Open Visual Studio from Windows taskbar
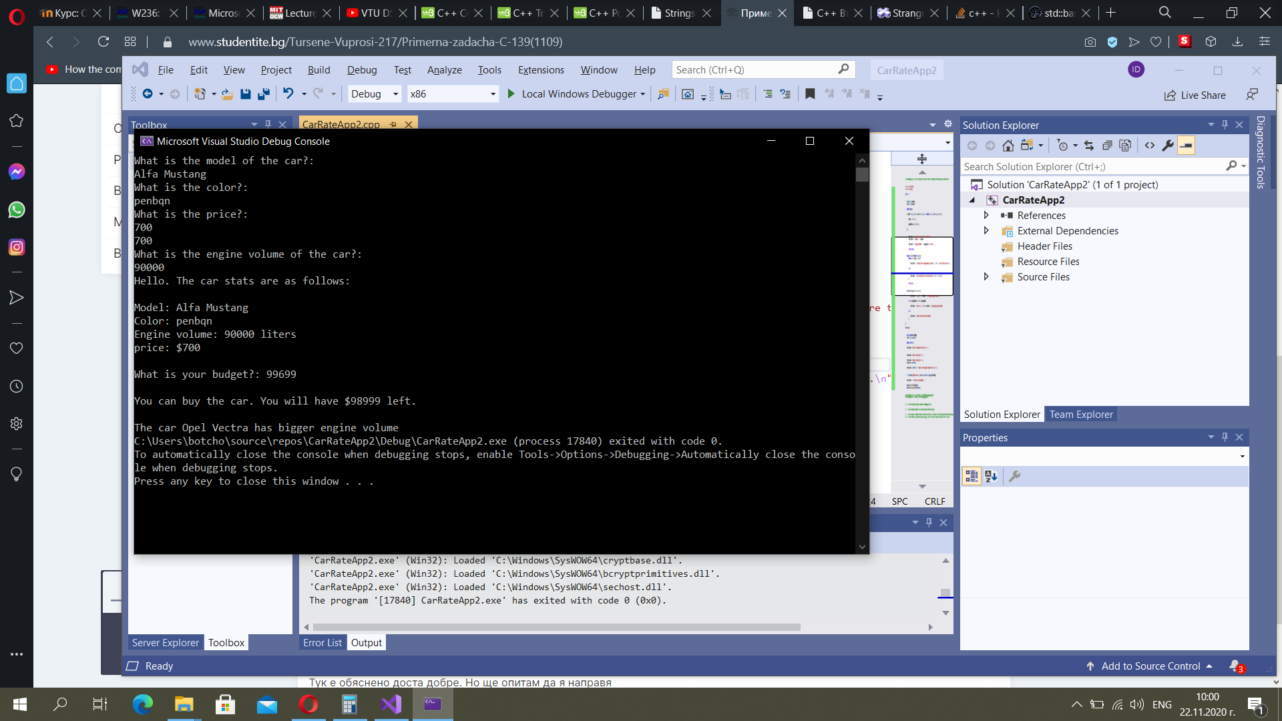This screenshot has height=721, width=1282. [x=391, y=704]
